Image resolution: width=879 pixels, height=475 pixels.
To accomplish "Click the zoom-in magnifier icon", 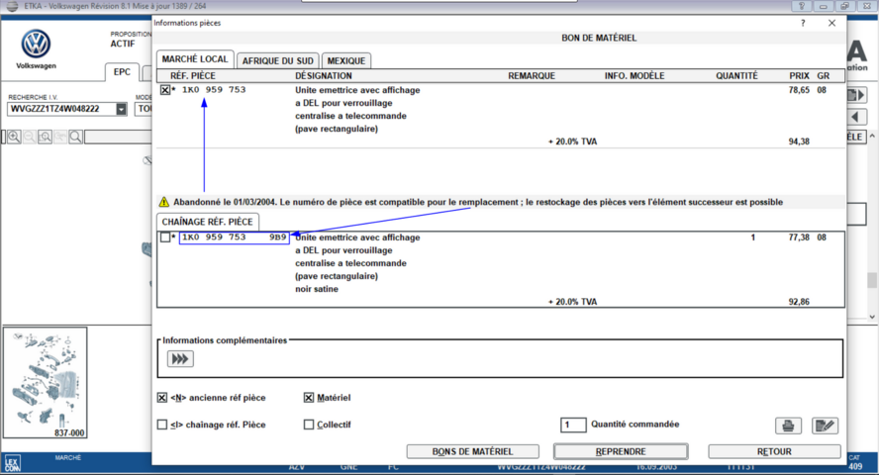I will pos(14,137).
